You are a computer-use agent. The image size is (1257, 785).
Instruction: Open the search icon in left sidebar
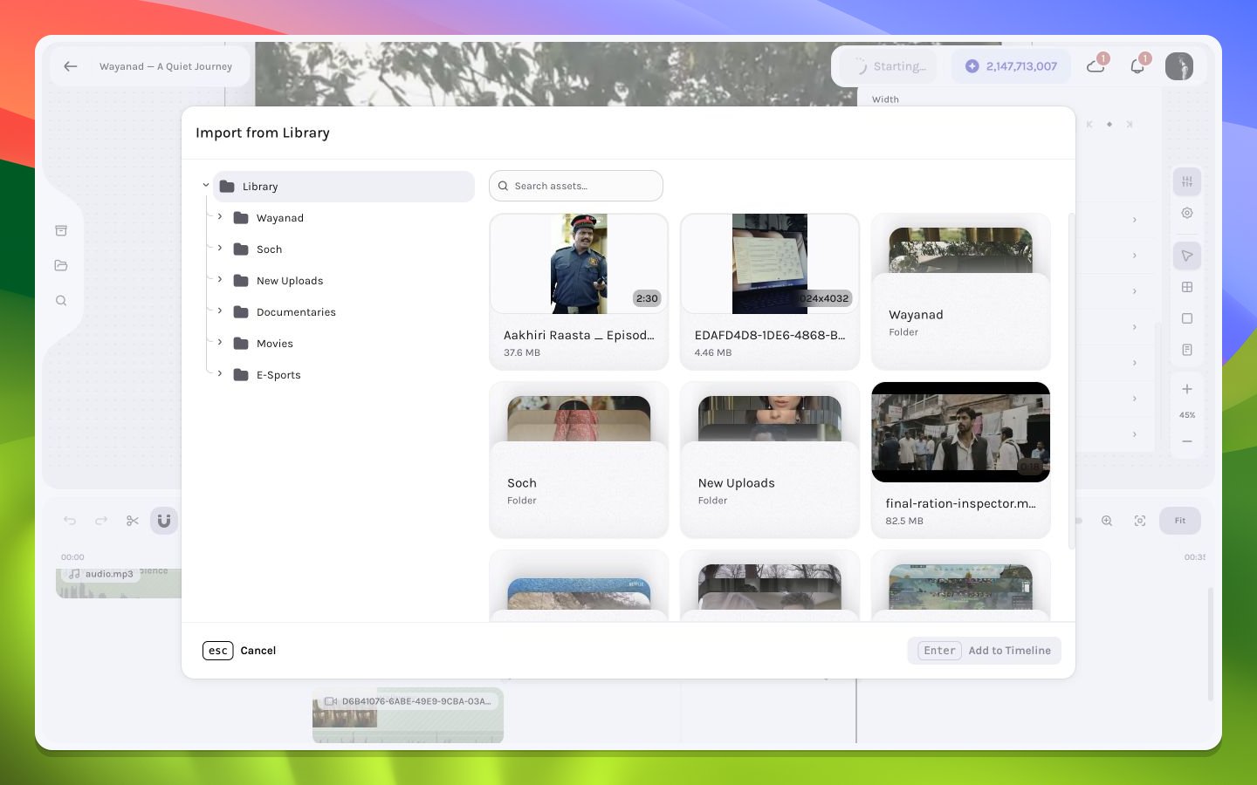coord(61,300)
